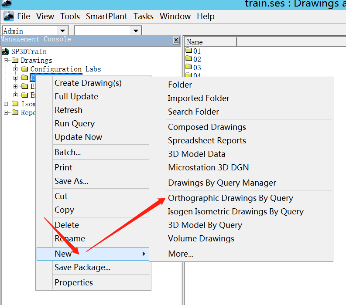Open More... in the New submenu
The width and height of the screenshot is (346, 305).
(181, 254)
